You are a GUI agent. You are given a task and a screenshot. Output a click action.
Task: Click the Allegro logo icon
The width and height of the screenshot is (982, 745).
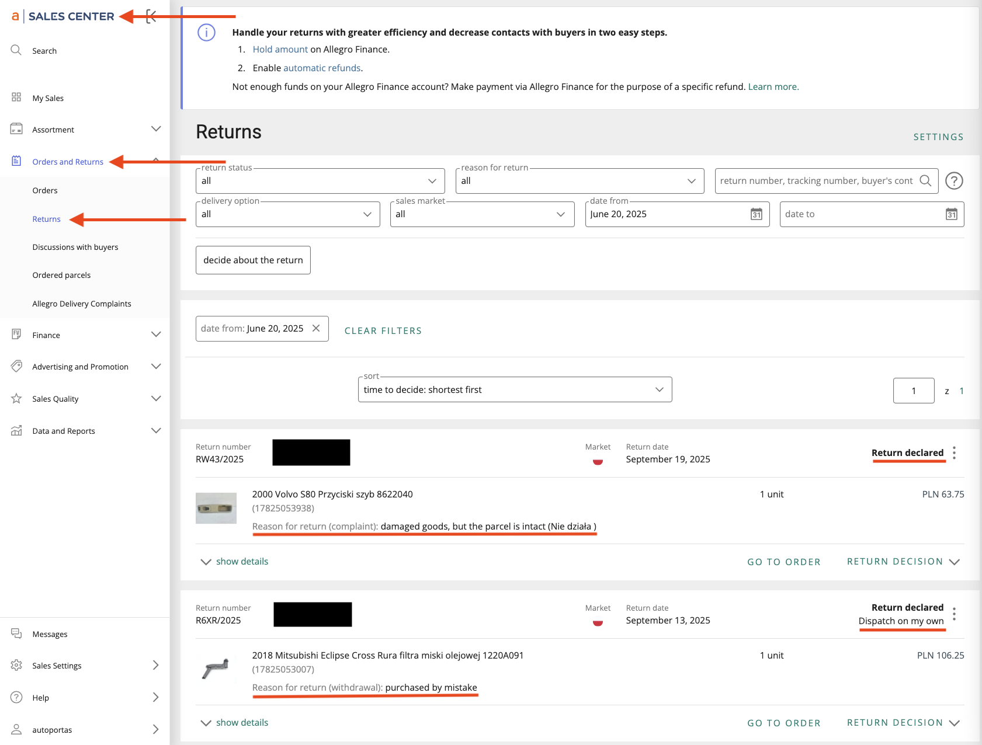15,16
